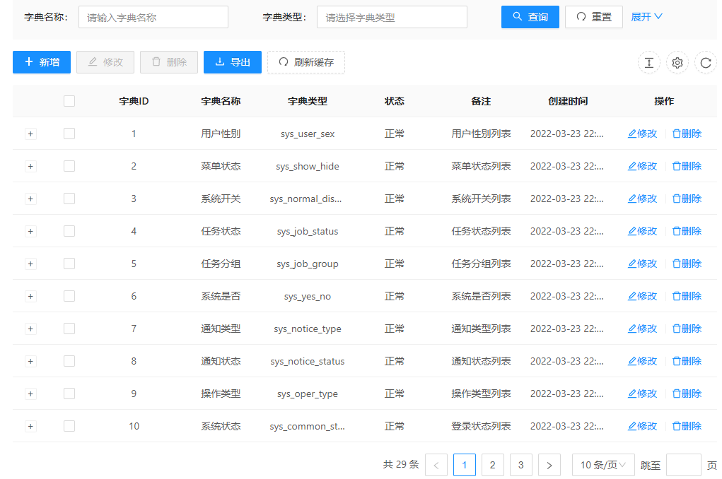Image resolution: width=722 pixels, height=479 pixels.
Task: Click the 字典名称 input field
Action: pyautogui.click(x=153, y=17)
